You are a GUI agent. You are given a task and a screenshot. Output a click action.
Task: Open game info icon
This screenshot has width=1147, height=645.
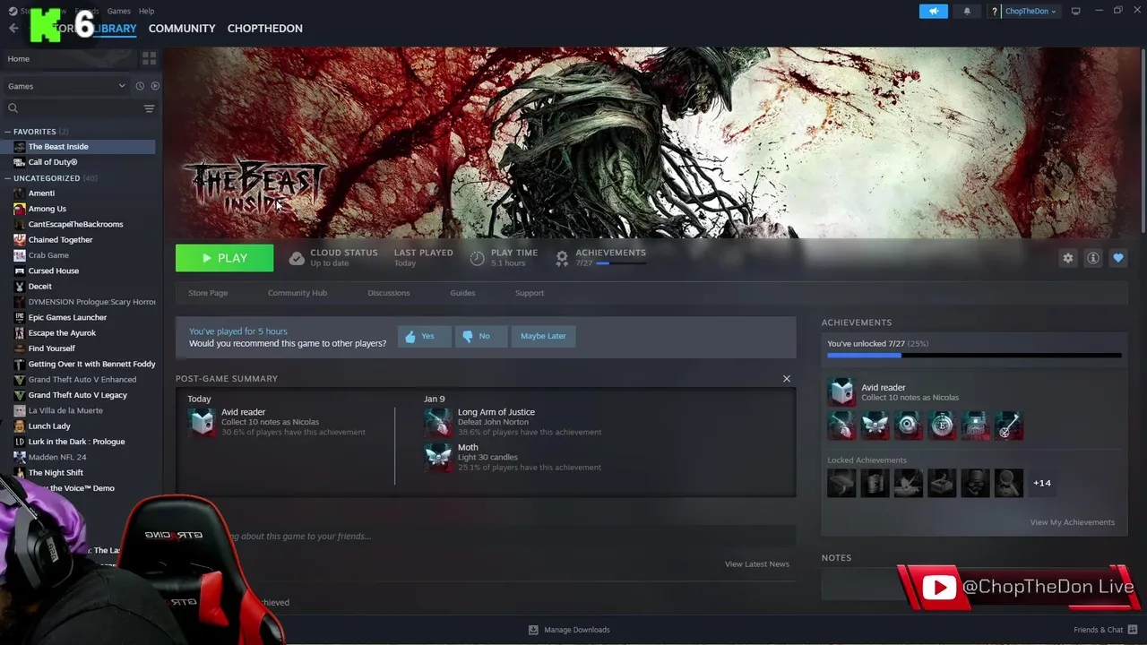[x=1092, y=258]
